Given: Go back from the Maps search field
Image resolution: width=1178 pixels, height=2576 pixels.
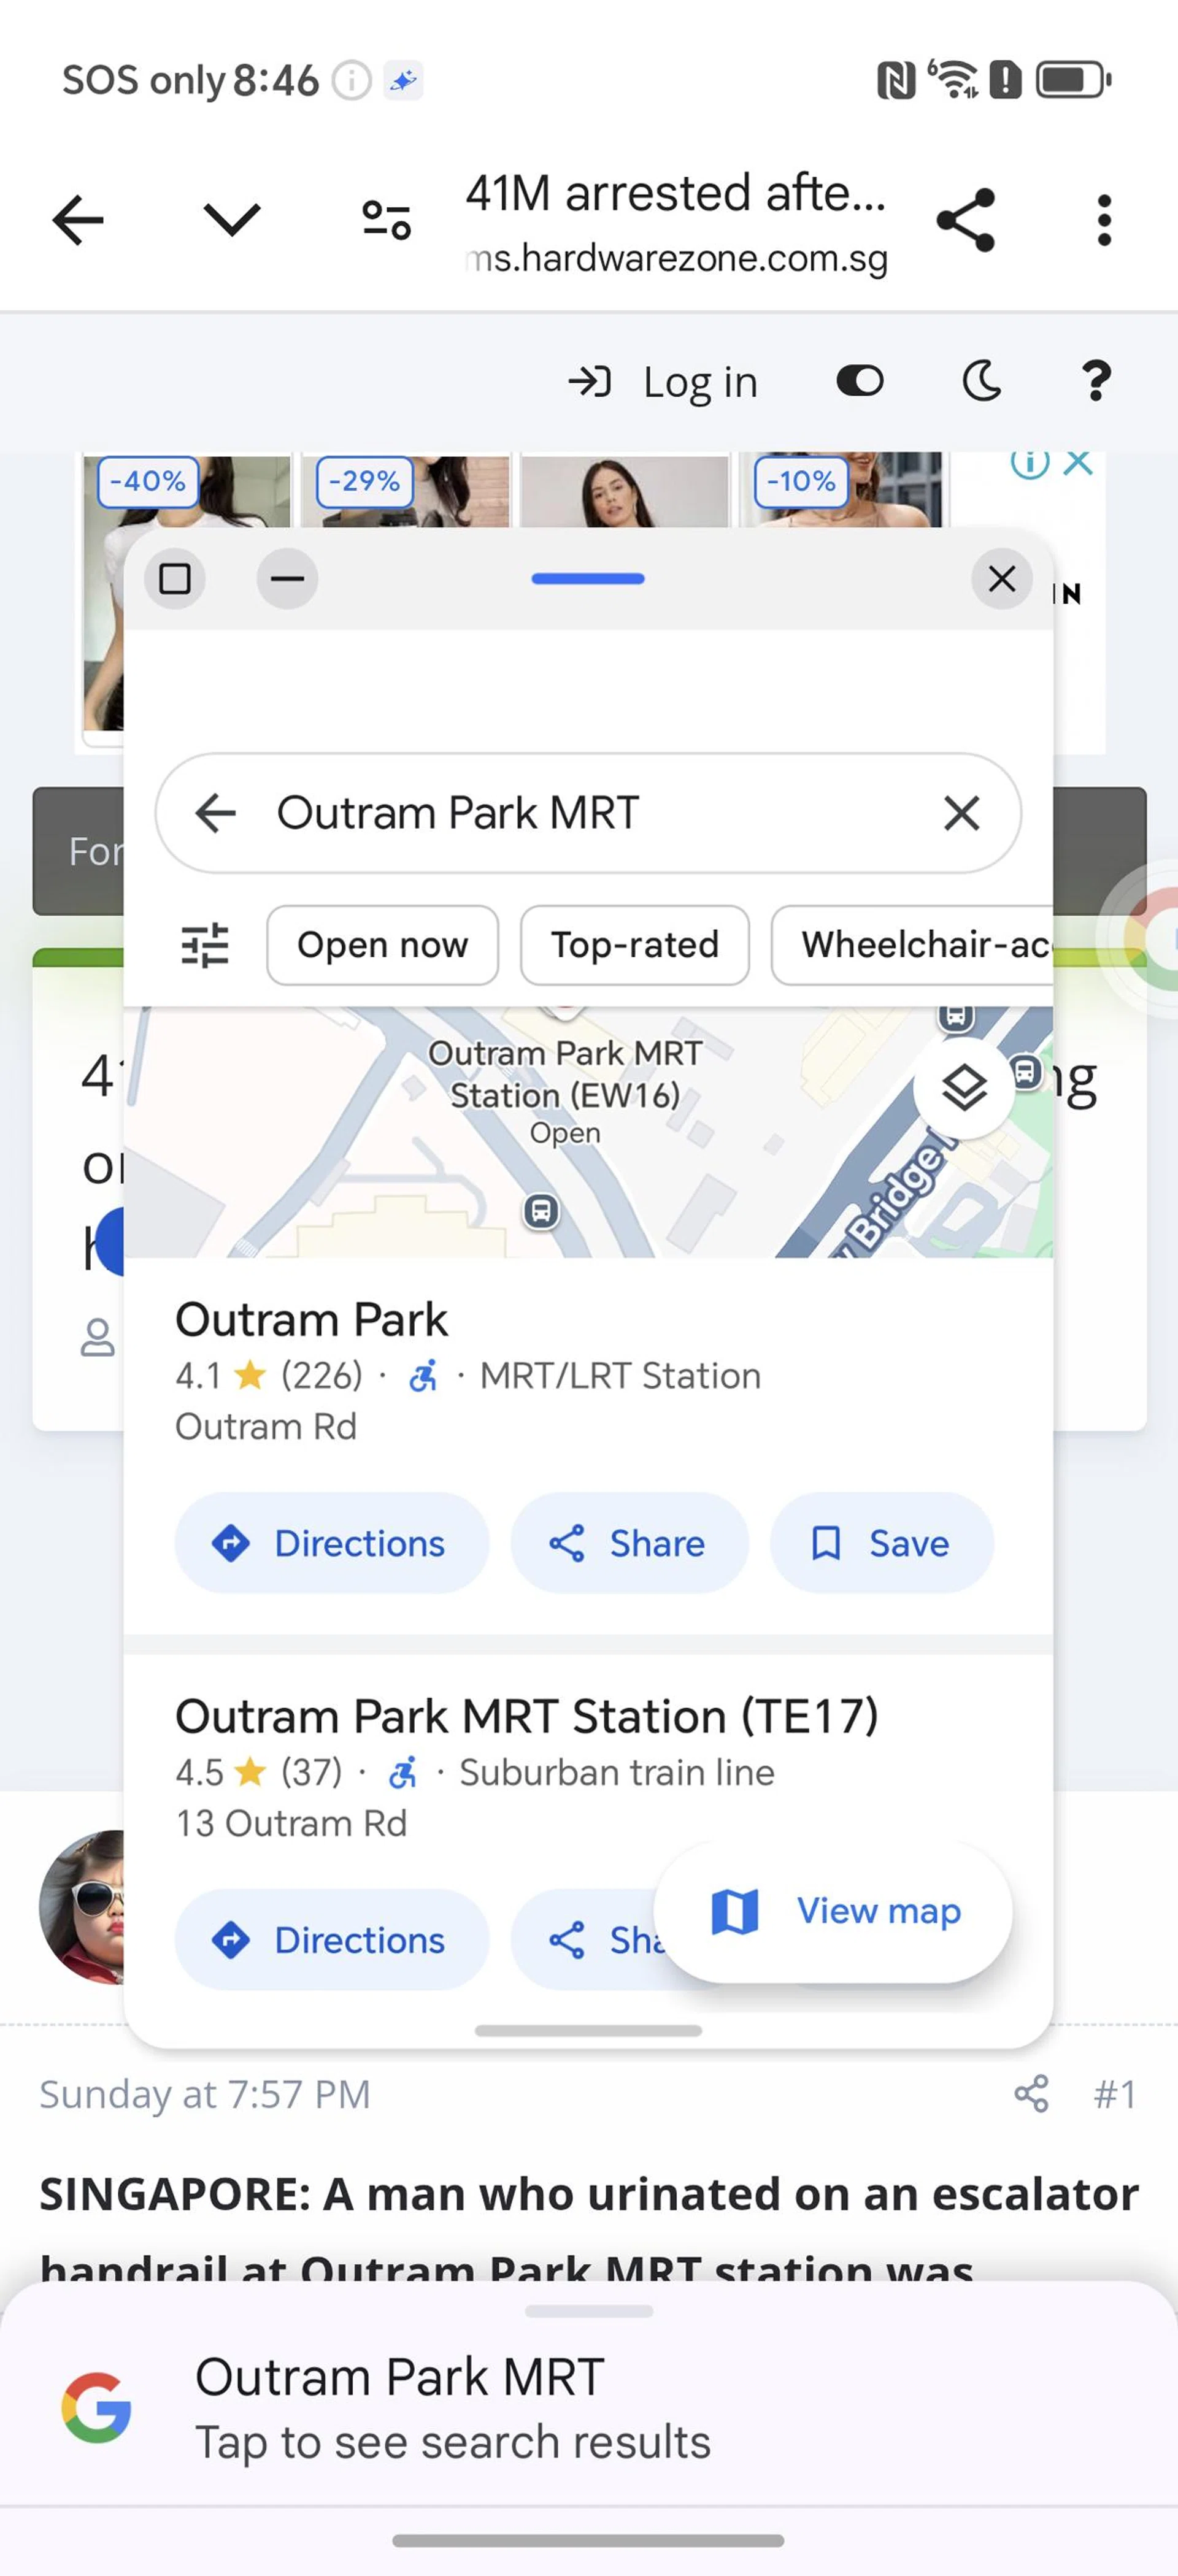Looking at the screenshot, I should [x=216, y=813].
